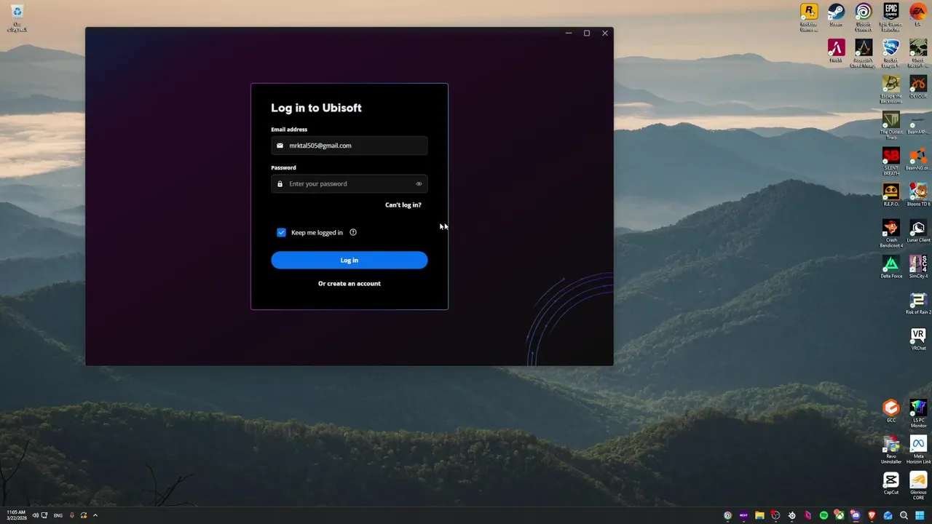Focus the Email address input field
Viewport: 932px width, 524px height.
click(x=349, y=146)
